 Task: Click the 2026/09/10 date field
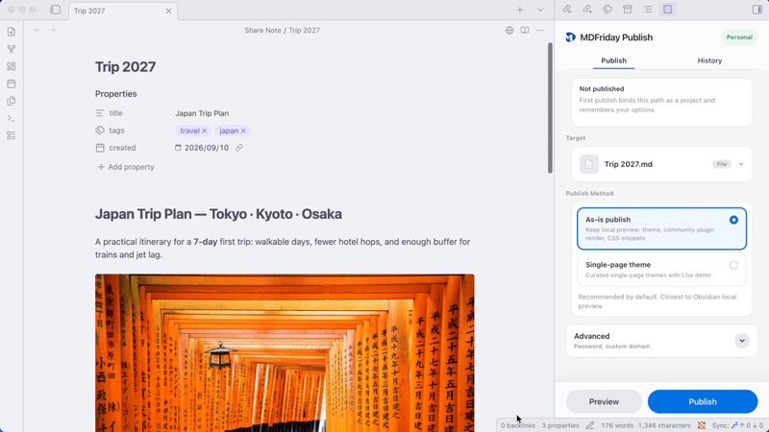tap(207, 148)
